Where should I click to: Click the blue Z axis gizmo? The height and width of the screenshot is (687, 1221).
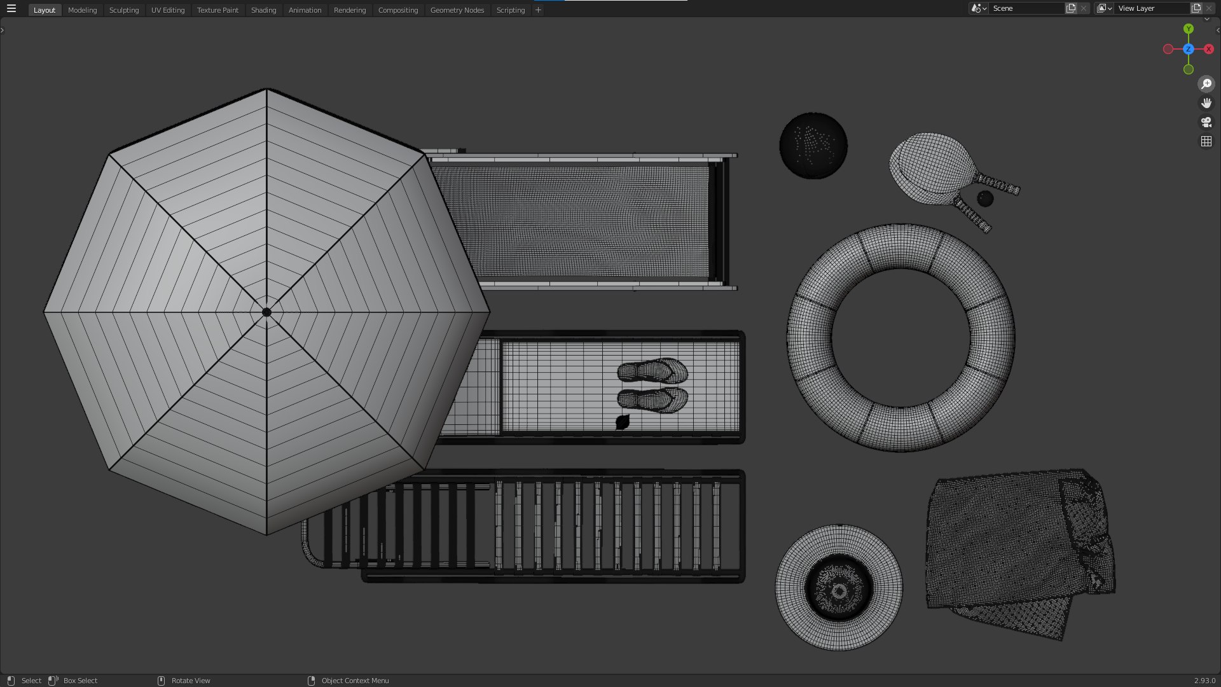[1188, 49]
